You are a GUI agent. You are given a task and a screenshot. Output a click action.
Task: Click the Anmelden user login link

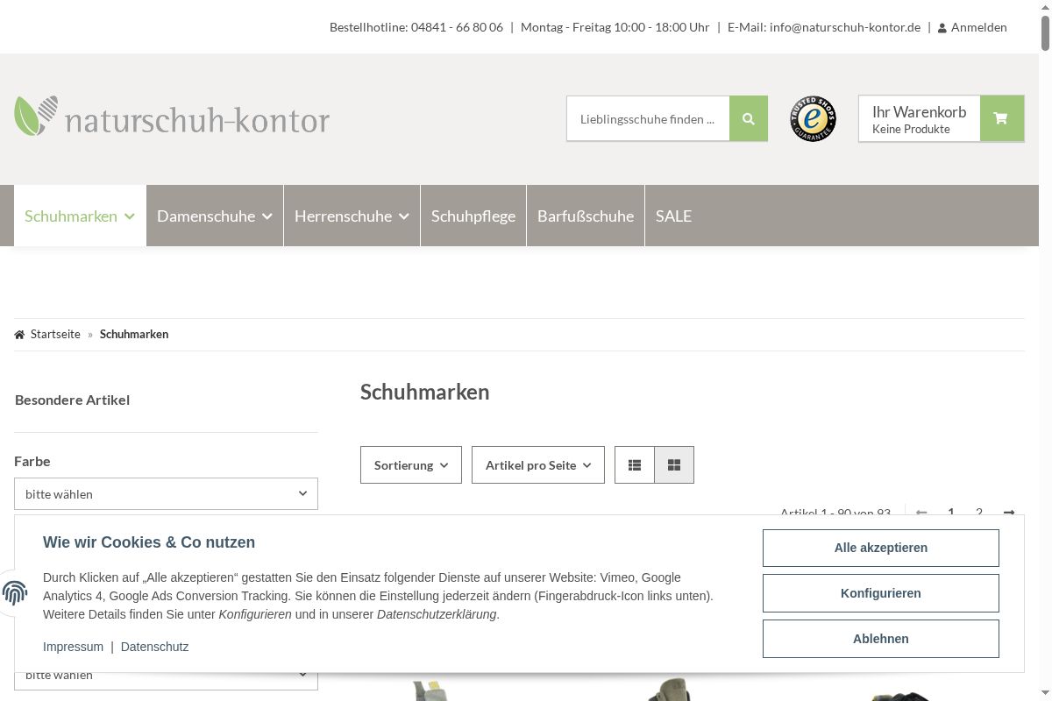pos(972,27)
